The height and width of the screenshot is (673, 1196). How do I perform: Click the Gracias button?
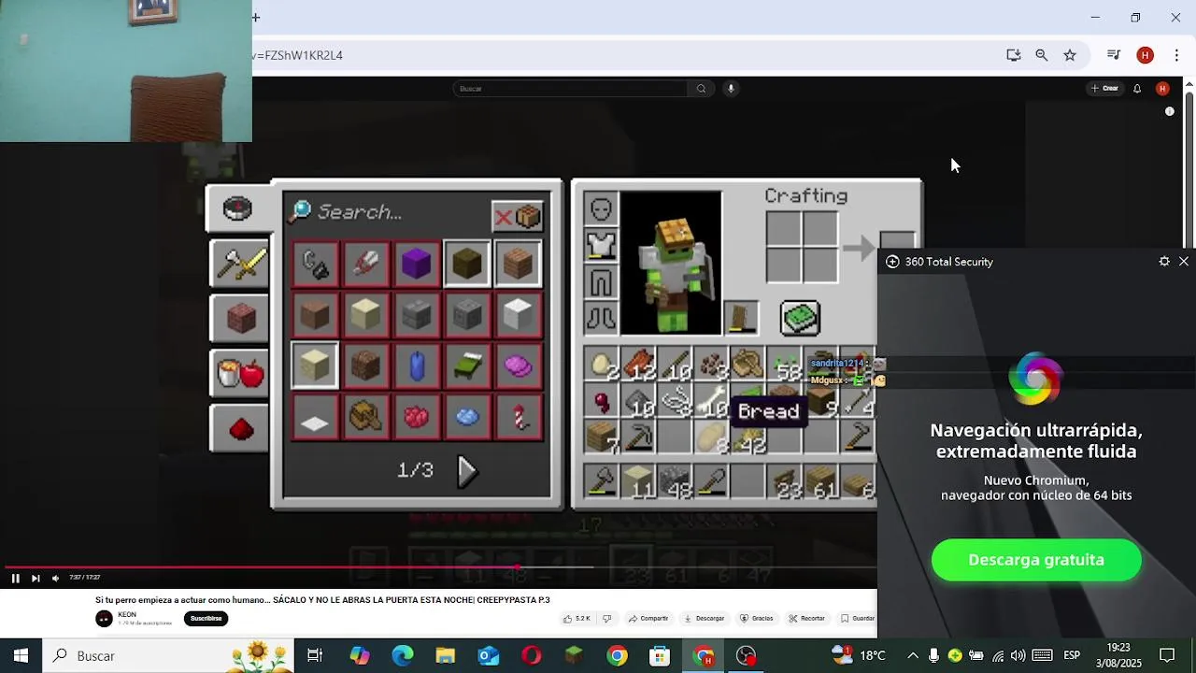coord(757,619)
